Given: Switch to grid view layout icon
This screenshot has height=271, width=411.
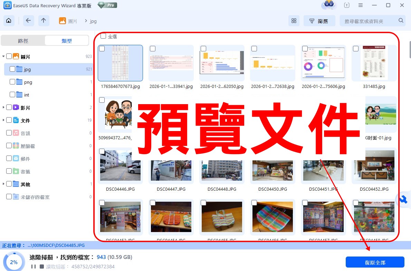Looking at the screenshot, I should click(294, 21).
